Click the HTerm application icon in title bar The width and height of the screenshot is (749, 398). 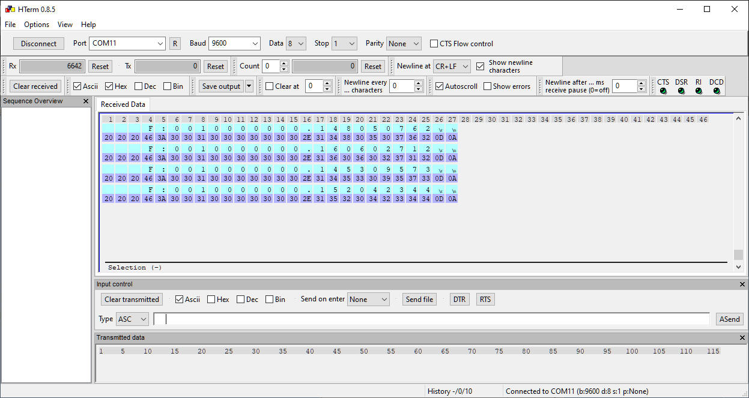coord(10,9)
